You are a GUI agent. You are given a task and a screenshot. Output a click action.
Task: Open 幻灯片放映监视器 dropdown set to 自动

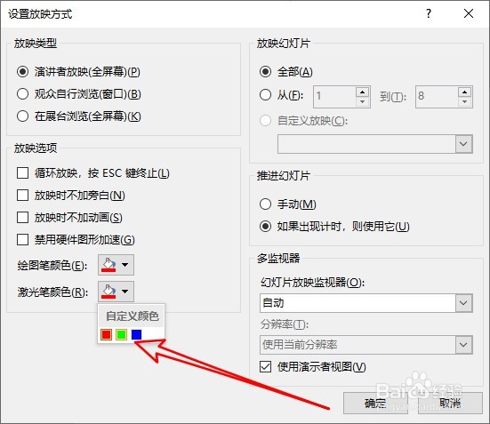[x=365, y=303]
